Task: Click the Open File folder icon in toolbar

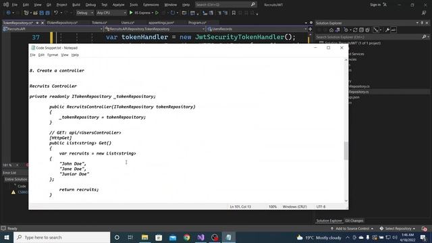Action: (x=35, y=13)
